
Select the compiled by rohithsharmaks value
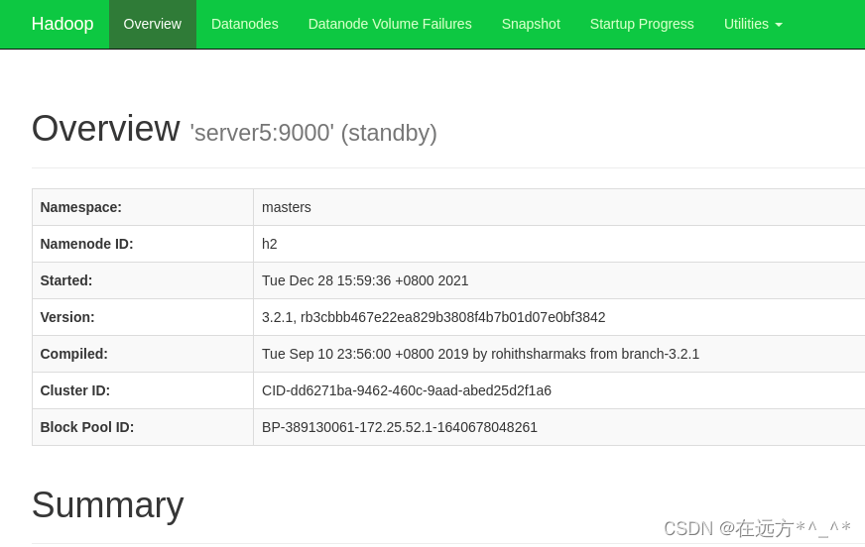pyautogui.click(x=480, y=354)
